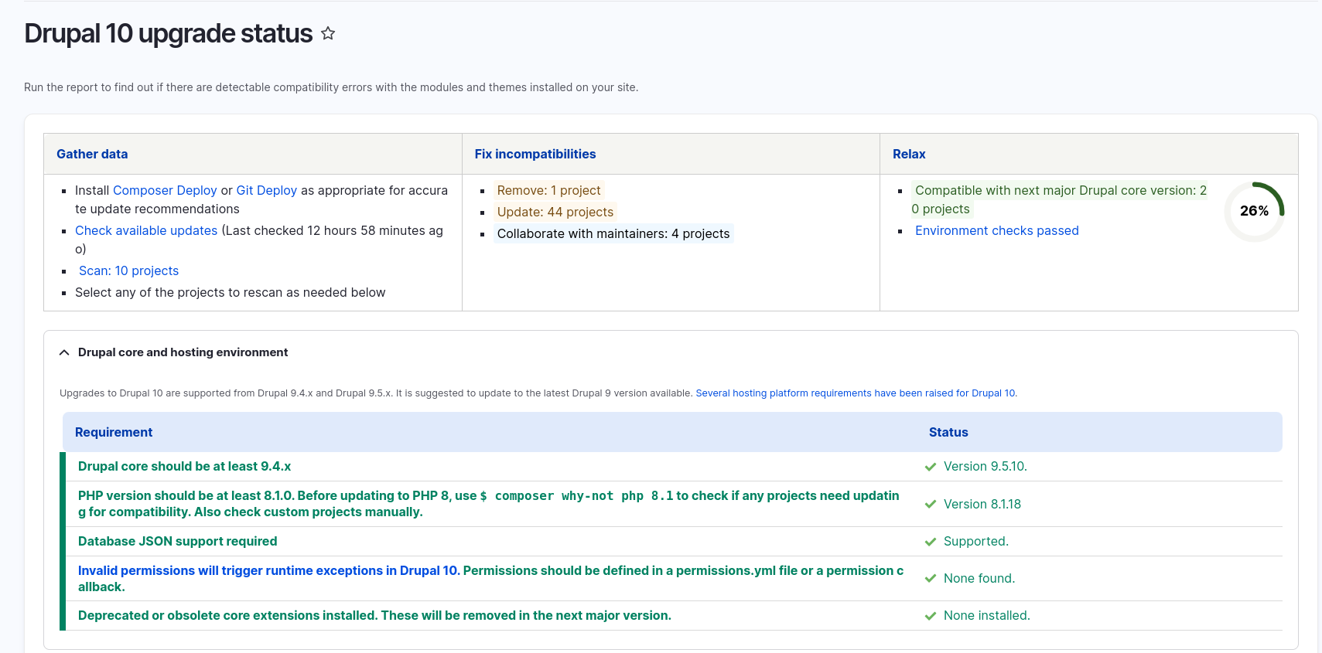The height and width of the screenshot is (653, 1322).
Task: Click the Scan: 10 projects link
Action: click(x=128, y=270)
